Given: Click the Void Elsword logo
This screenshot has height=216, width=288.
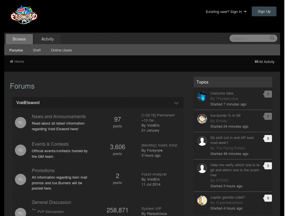Looking at the screenshot, I should [24, 15].
